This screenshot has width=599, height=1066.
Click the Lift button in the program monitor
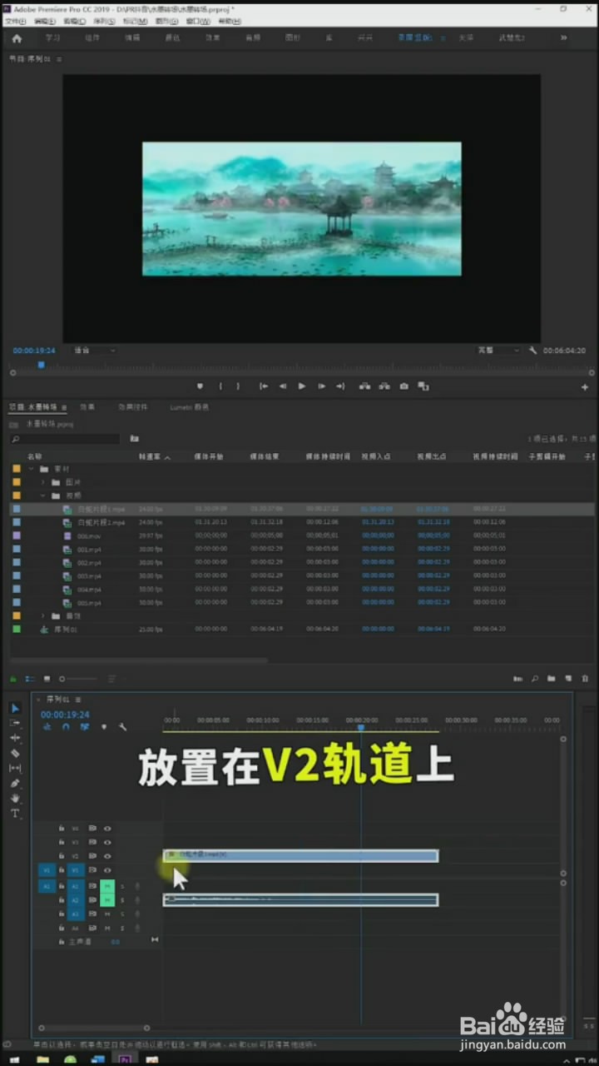coord(364,386)
